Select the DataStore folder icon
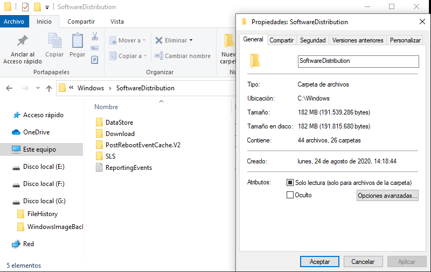This screenshot has width=431, height=272. (99, 122)
